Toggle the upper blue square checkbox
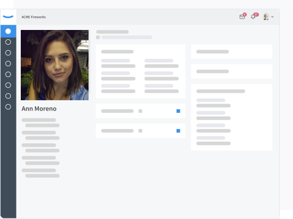This screenshot has width=293, height=219. [178, 111]
